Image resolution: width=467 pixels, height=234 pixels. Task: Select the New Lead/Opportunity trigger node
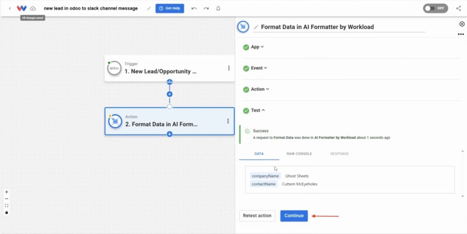click(170, 68)
